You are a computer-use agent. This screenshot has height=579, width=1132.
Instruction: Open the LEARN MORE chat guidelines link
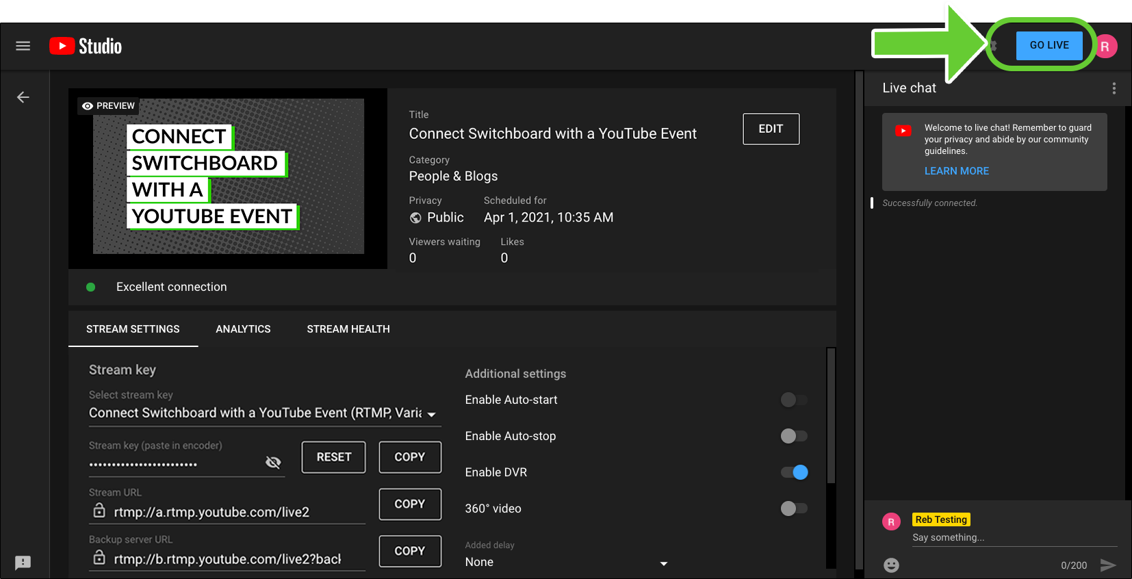[957, 171]
